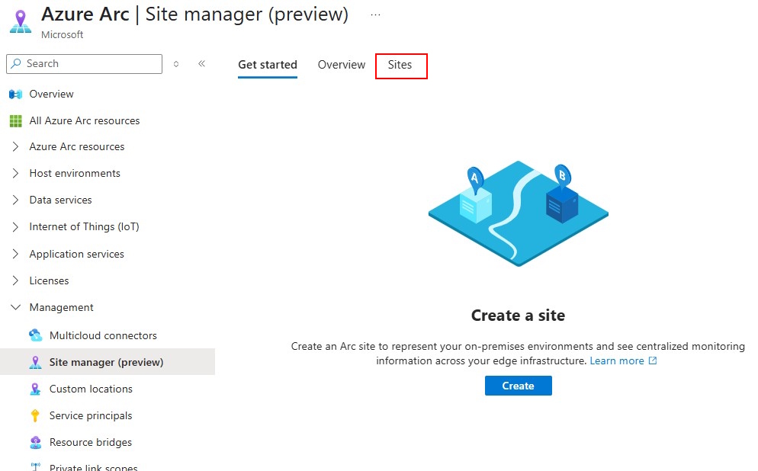Click the site map illustration
This screenshot has height=471, width=758.
coord(519,213)
